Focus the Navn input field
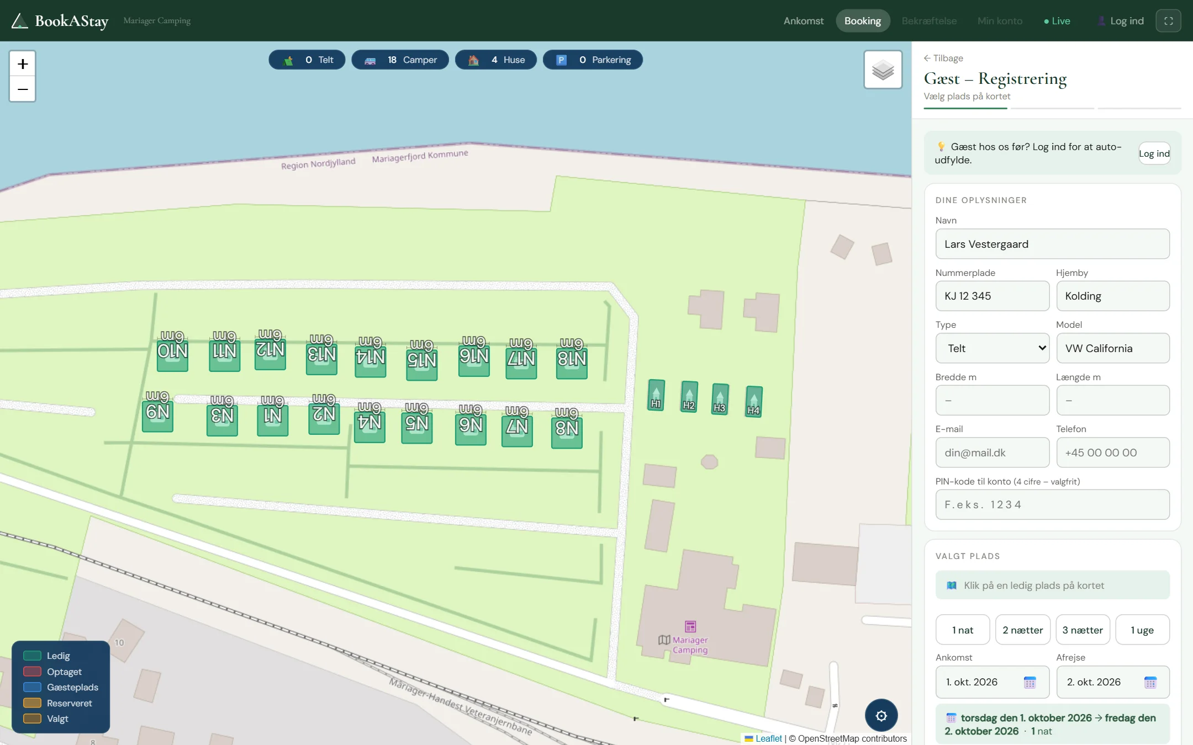Viewport: 1193px width, 745px height. tap(1052, 244)
